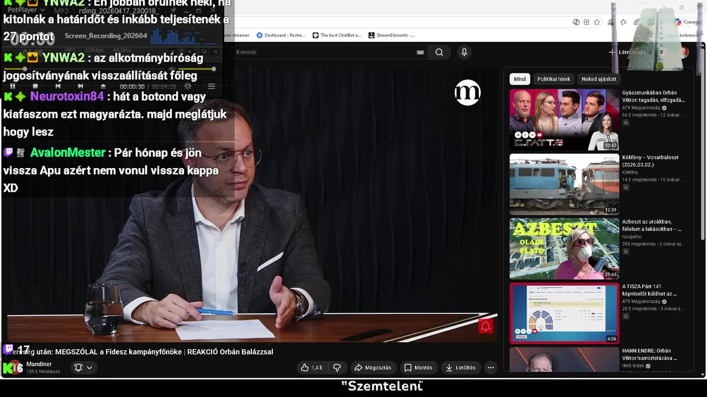
Task: Select the Neked ajánlott filter chip
Action: point(599,79)
